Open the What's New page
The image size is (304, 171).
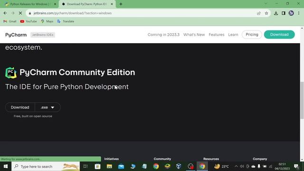click(x=194, y=35)
